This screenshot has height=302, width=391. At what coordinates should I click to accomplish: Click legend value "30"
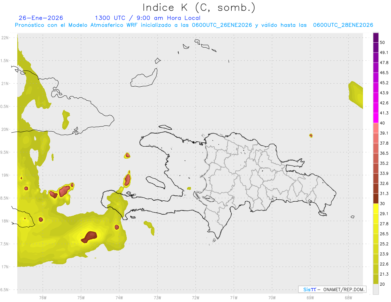pyautogui.click(x=382, y=204)
